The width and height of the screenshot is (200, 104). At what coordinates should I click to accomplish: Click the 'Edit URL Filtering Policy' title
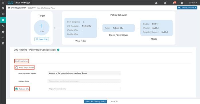pos(46,8)
